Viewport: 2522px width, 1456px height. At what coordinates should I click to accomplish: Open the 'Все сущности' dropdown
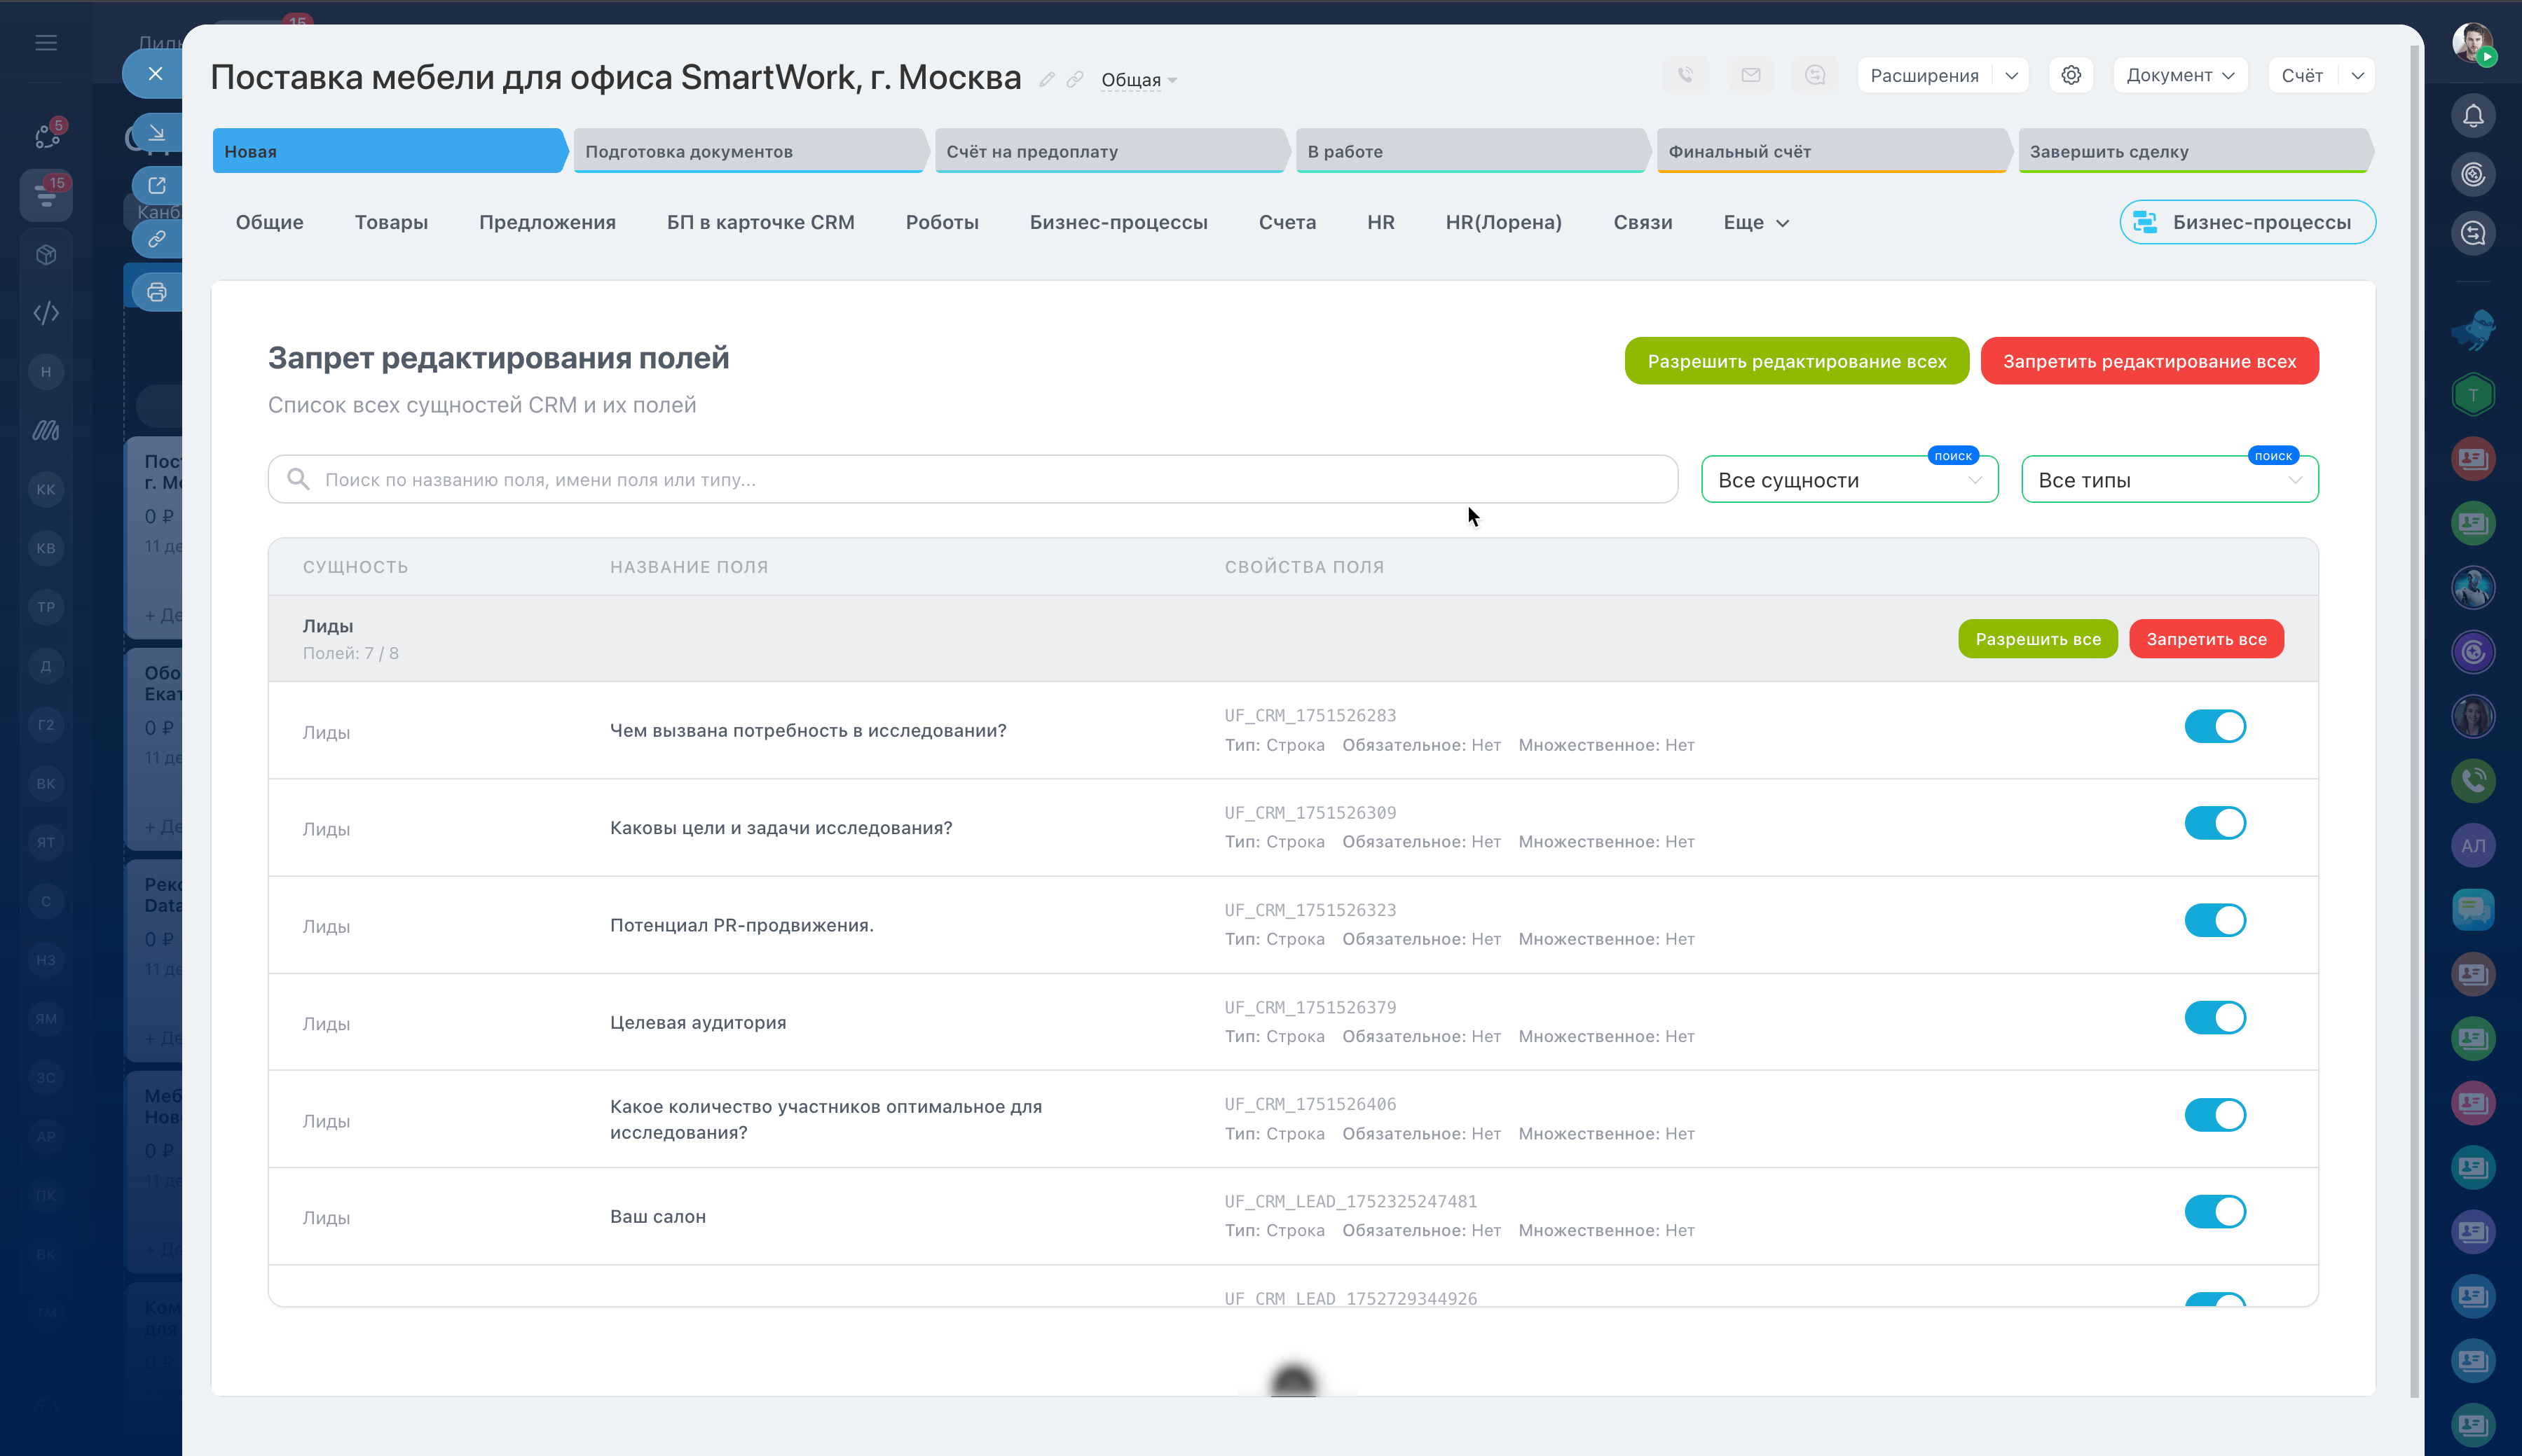[1849, 481]
